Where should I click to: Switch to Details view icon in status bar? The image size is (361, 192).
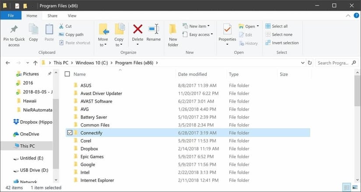347,187
